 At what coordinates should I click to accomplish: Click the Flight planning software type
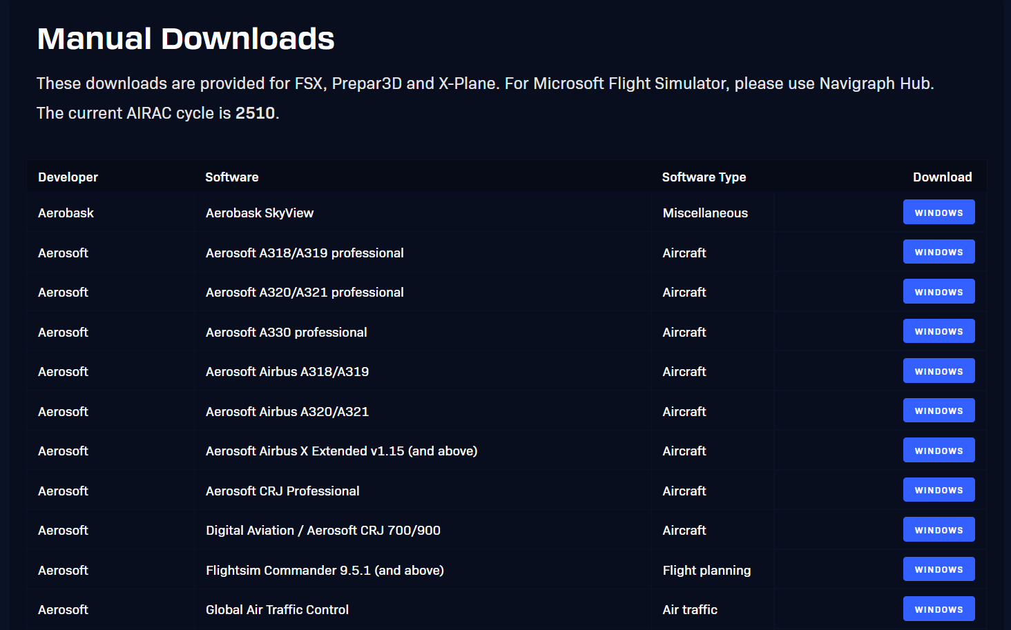706,571
